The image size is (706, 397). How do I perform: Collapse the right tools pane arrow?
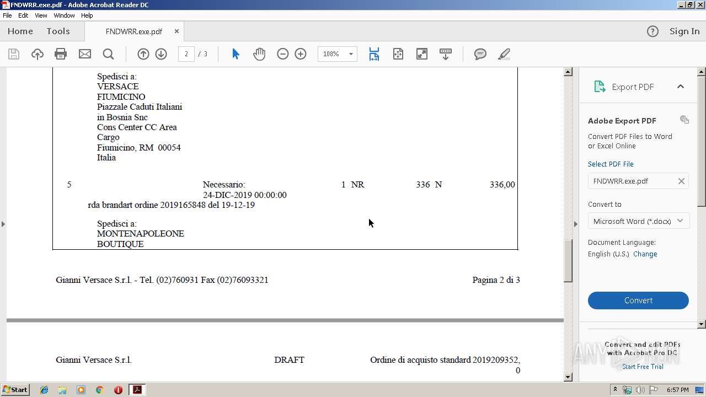(x=575, y=224)
